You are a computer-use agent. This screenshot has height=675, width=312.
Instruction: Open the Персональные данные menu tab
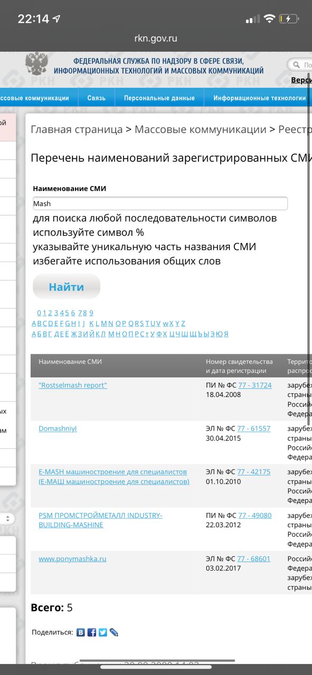click(x=159, y=98)
